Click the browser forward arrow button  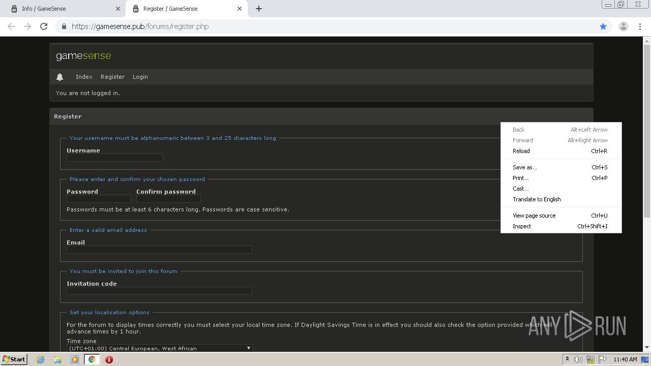coord(27,26)
